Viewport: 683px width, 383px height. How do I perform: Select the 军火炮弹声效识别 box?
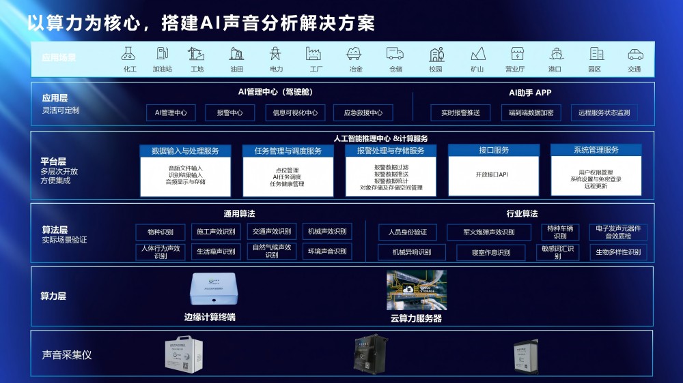(490, 232)
